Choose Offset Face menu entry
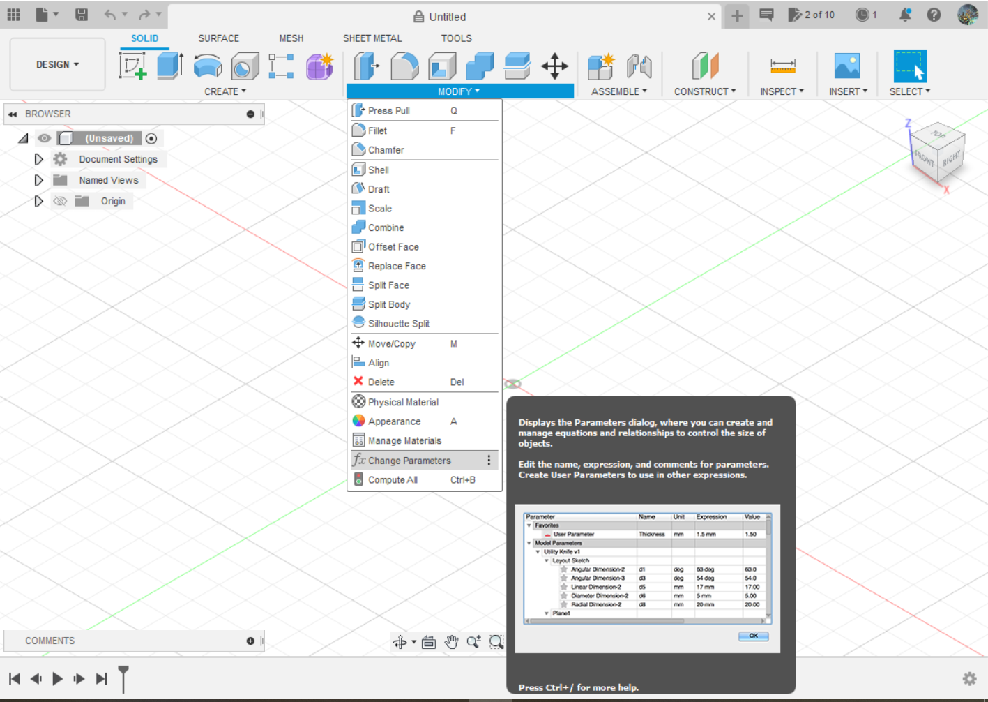 pyautogui.click(x=424, y=247)
